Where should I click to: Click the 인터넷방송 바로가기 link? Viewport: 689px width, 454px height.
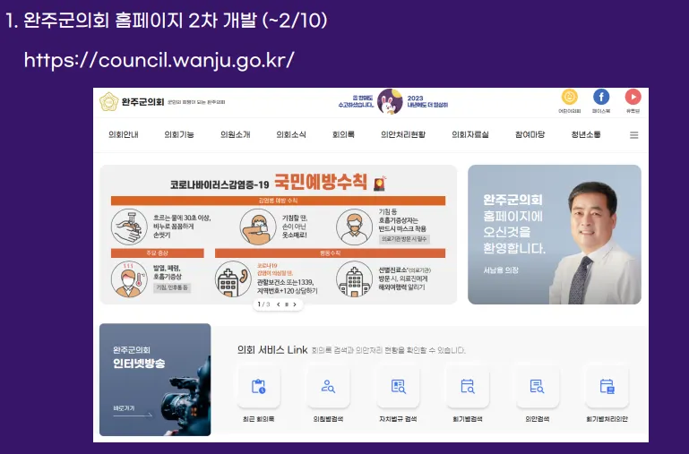point(133,410)
